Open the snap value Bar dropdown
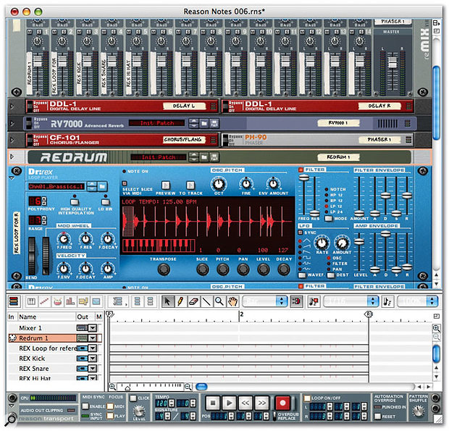This screenshot has height=431, width=449. pyautogui.click(x=265, y=301)
